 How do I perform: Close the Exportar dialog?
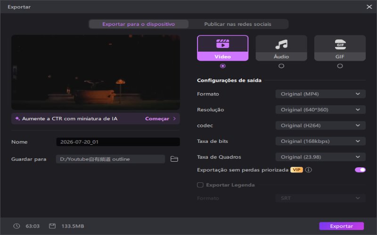(x=369, y=7)
